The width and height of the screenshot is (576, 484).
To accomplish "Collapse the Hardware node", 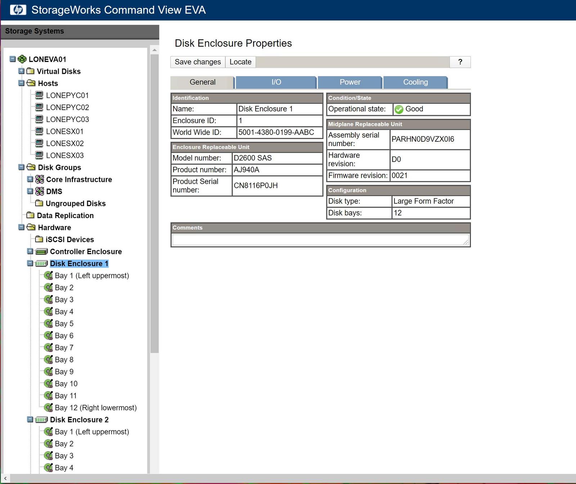I will 21,227.
